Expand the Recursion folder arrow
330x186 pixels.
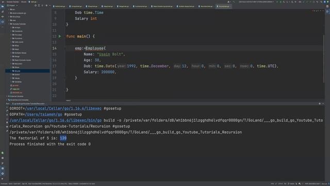tap(11, 64)
